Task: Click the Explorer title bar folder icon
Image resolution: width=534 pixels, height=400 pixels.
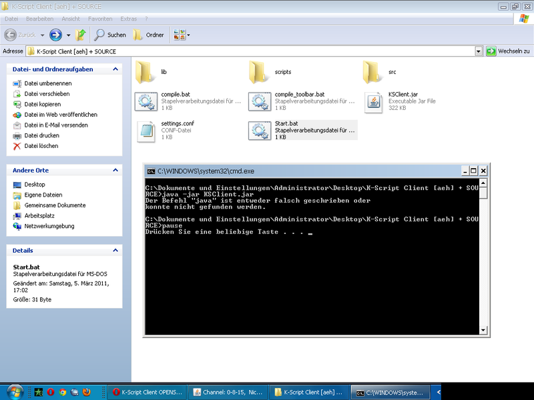Action: click(x=5, y=6)
